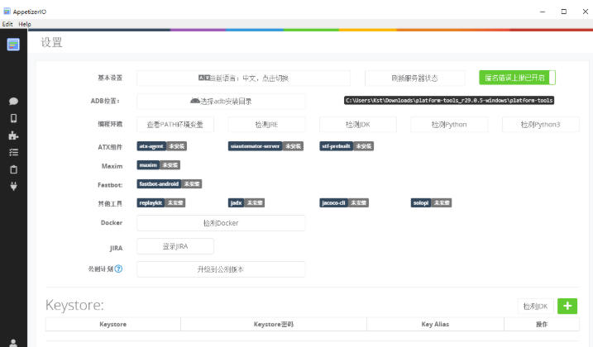Open the user account icon in the sidebar
The height and width of the screenshot is (347, 593).
(x=13, y=343)
